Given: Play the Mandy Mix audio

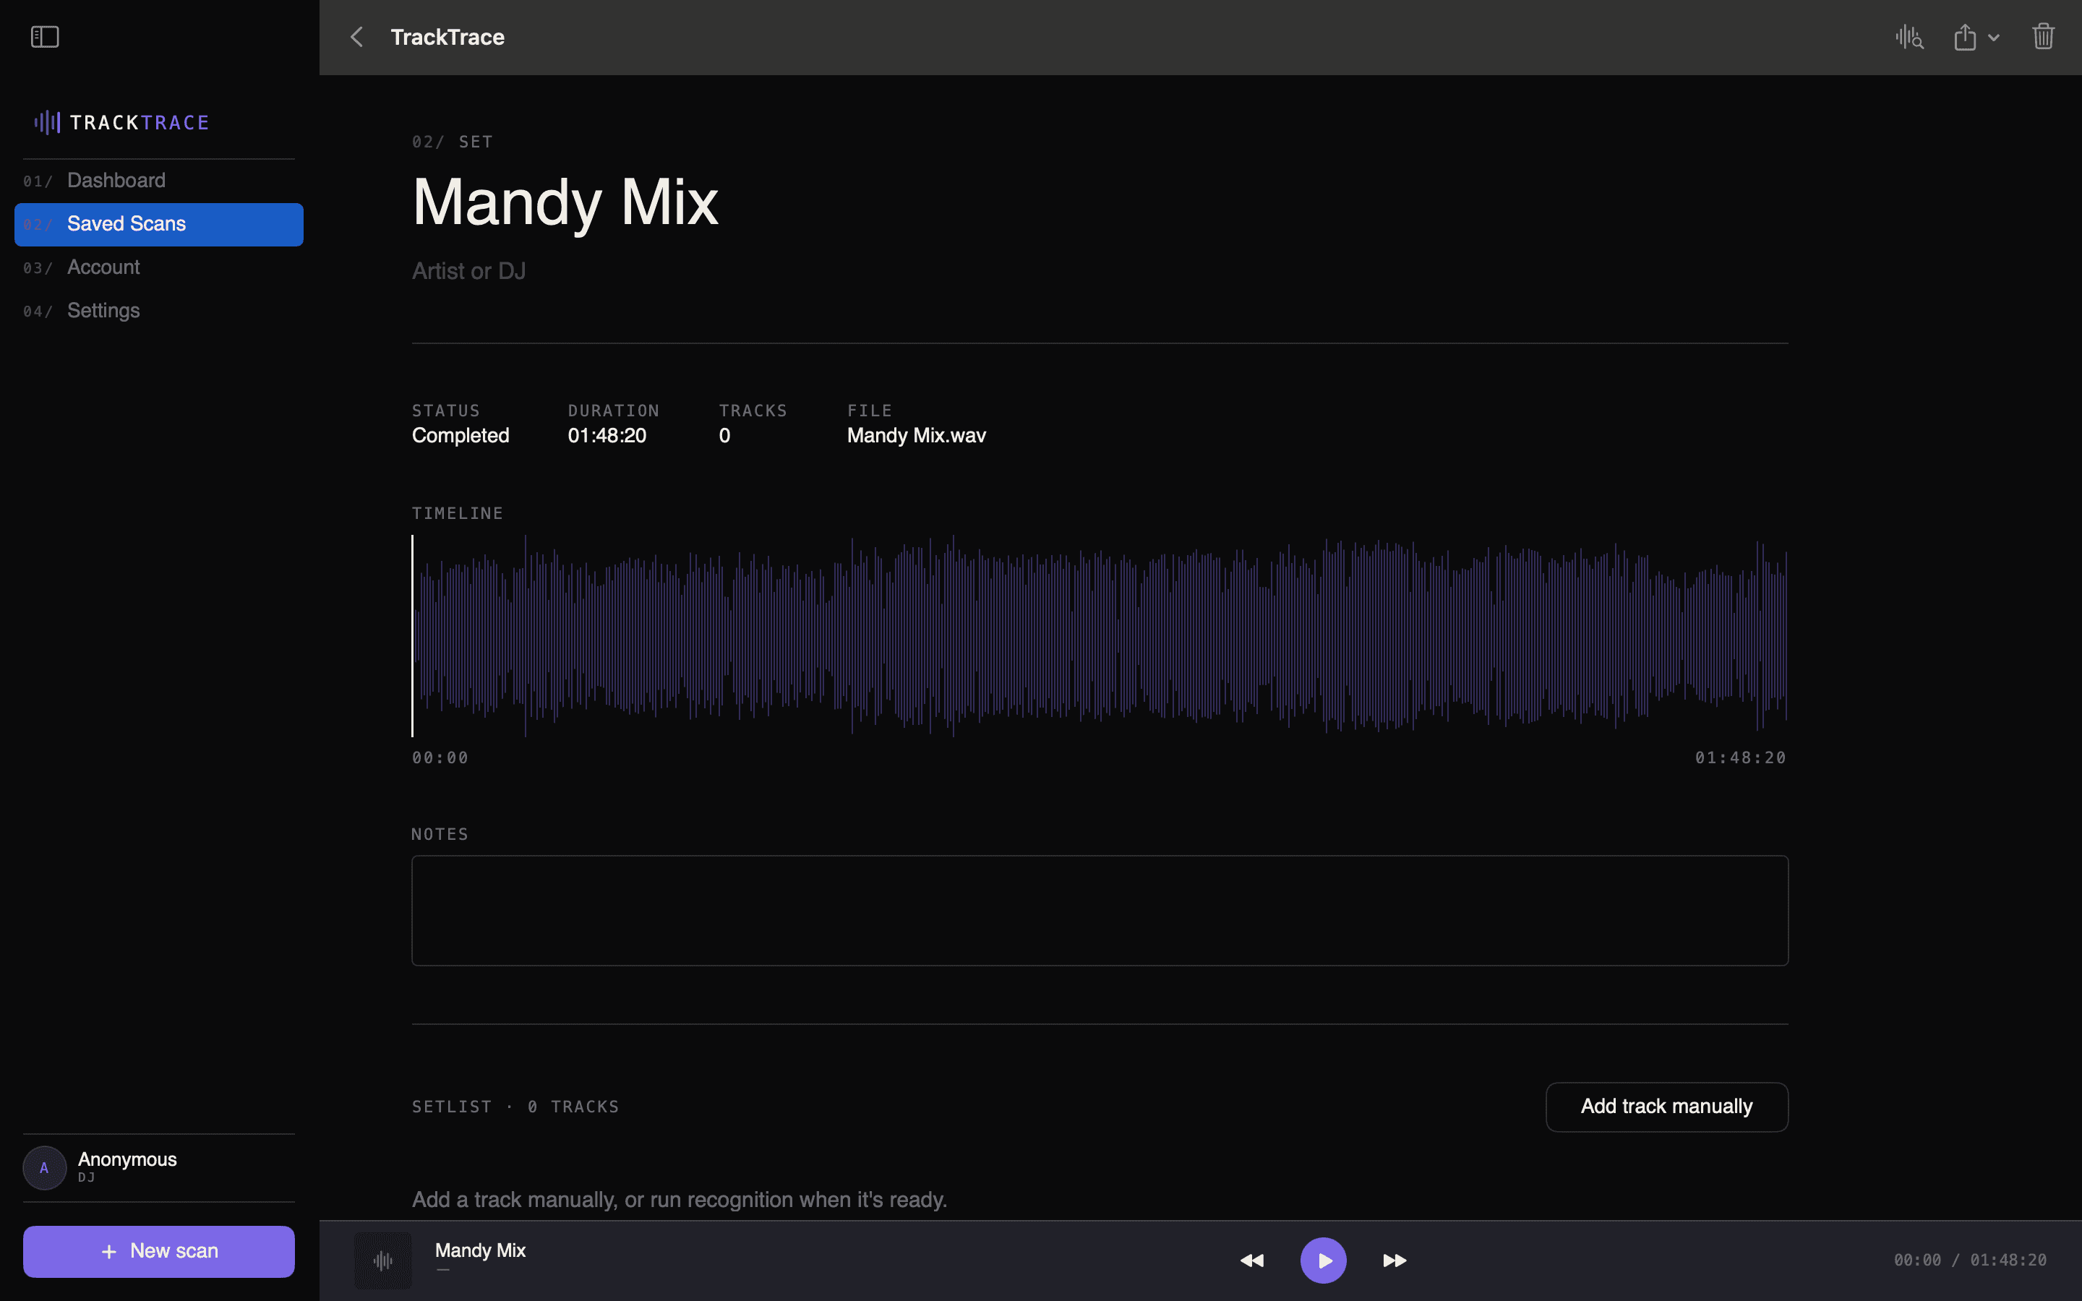Looking at the screenshot, I should [x=1323, y=1261].
